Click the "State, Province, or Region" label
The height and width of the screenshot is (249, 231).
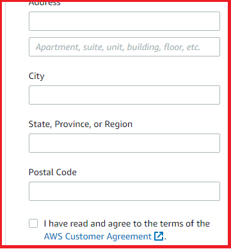(x=81, y=124)
